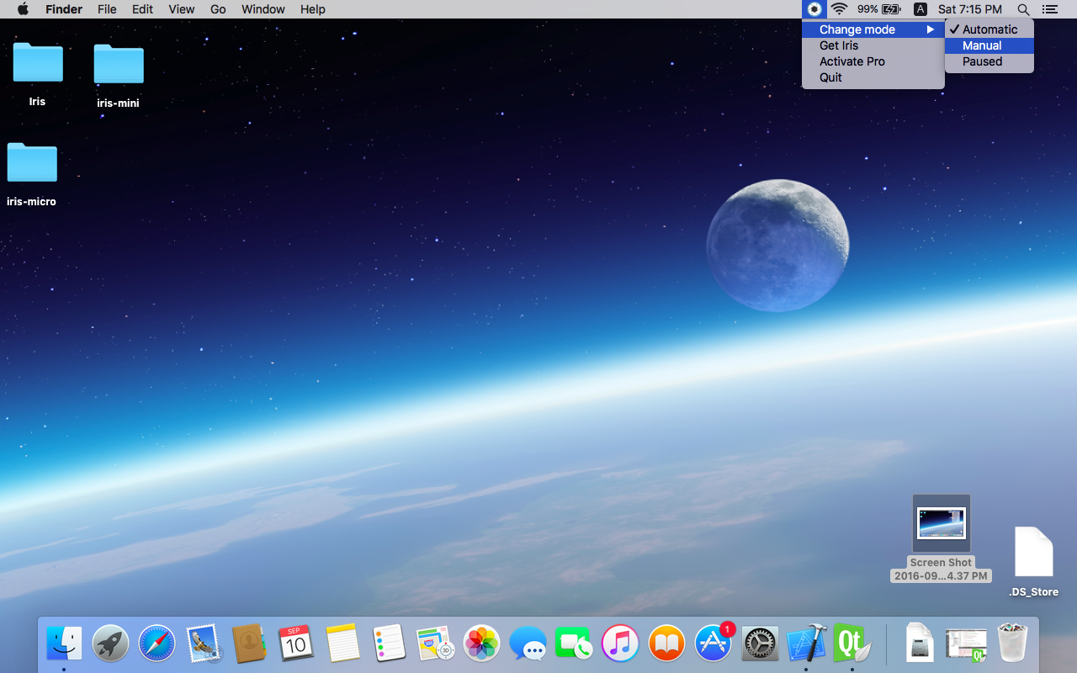Open the Window menu
The image size is (1077, 673).
tap(263, 9)
